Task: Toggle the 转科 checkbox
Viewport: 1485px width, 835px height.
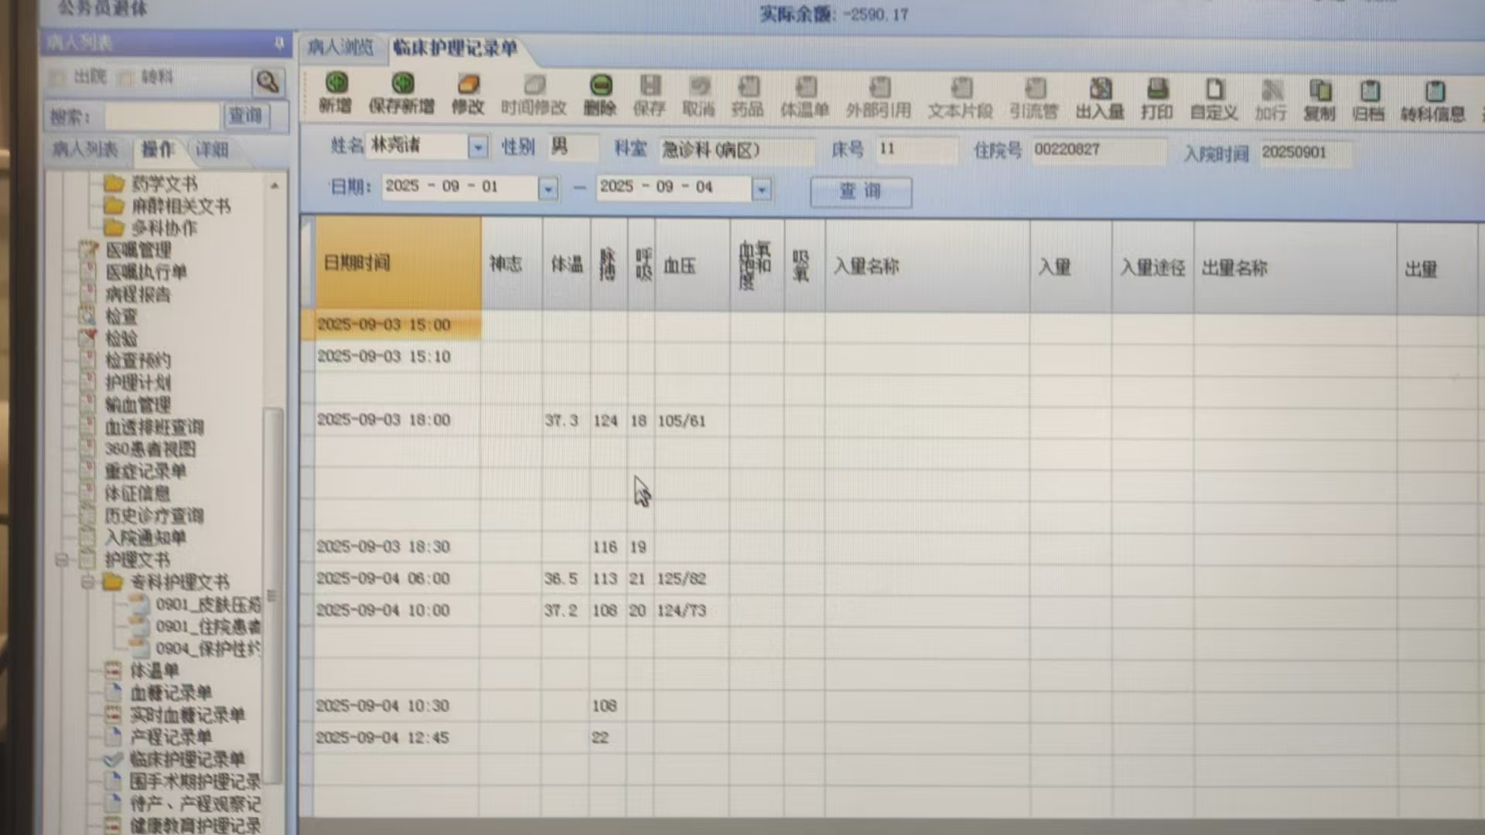Action: pos(126,77)
